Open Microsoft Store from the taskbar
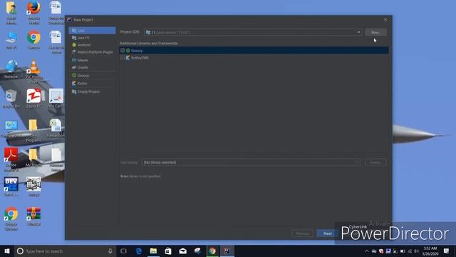 [x=168, y=251]
